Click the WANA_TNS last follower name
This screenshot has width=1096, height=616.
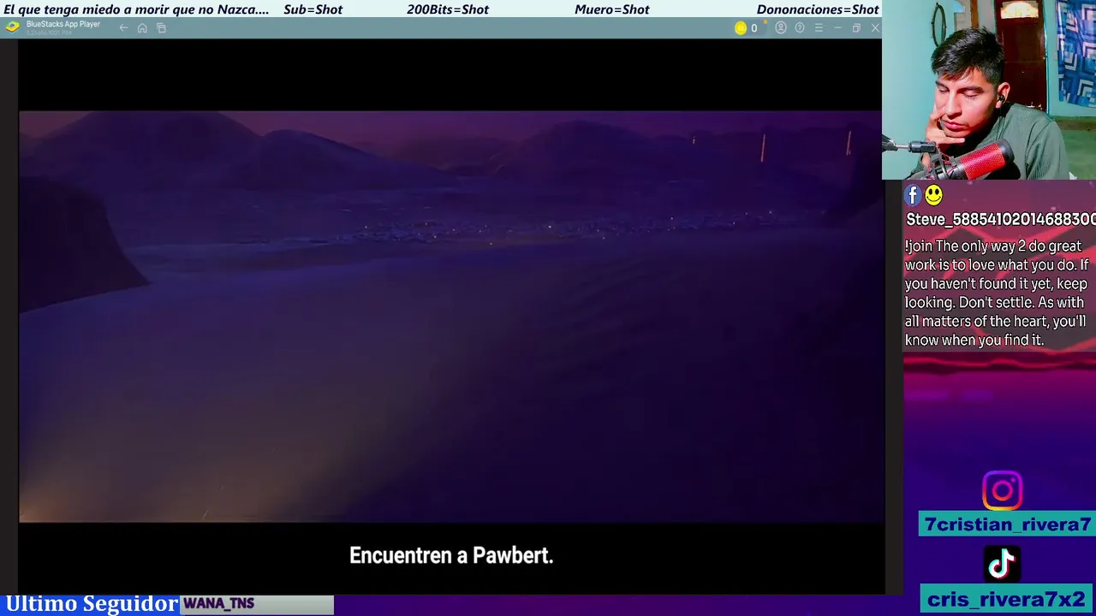click(218, 604)
